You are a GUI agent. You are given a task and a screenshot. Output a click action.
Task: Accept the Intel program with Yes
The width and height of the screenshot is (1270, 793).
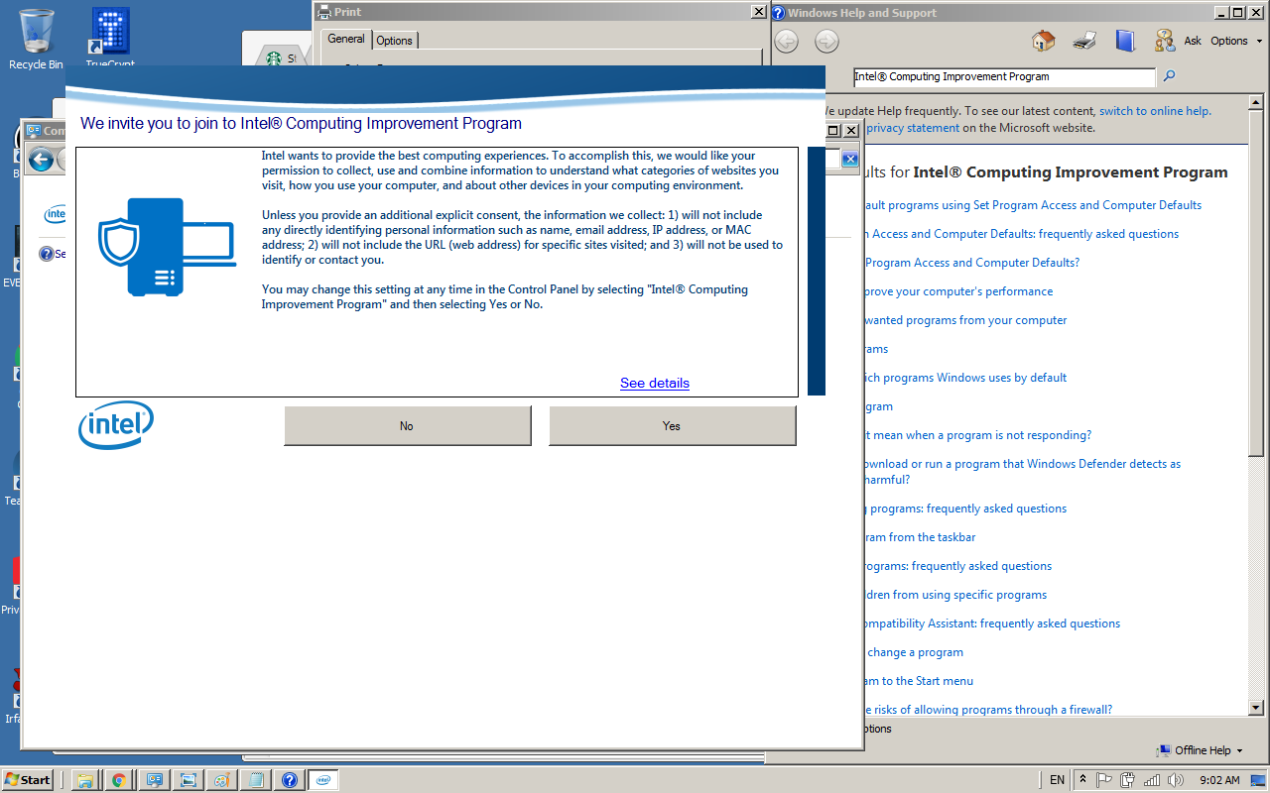click(x=673, y=425)
